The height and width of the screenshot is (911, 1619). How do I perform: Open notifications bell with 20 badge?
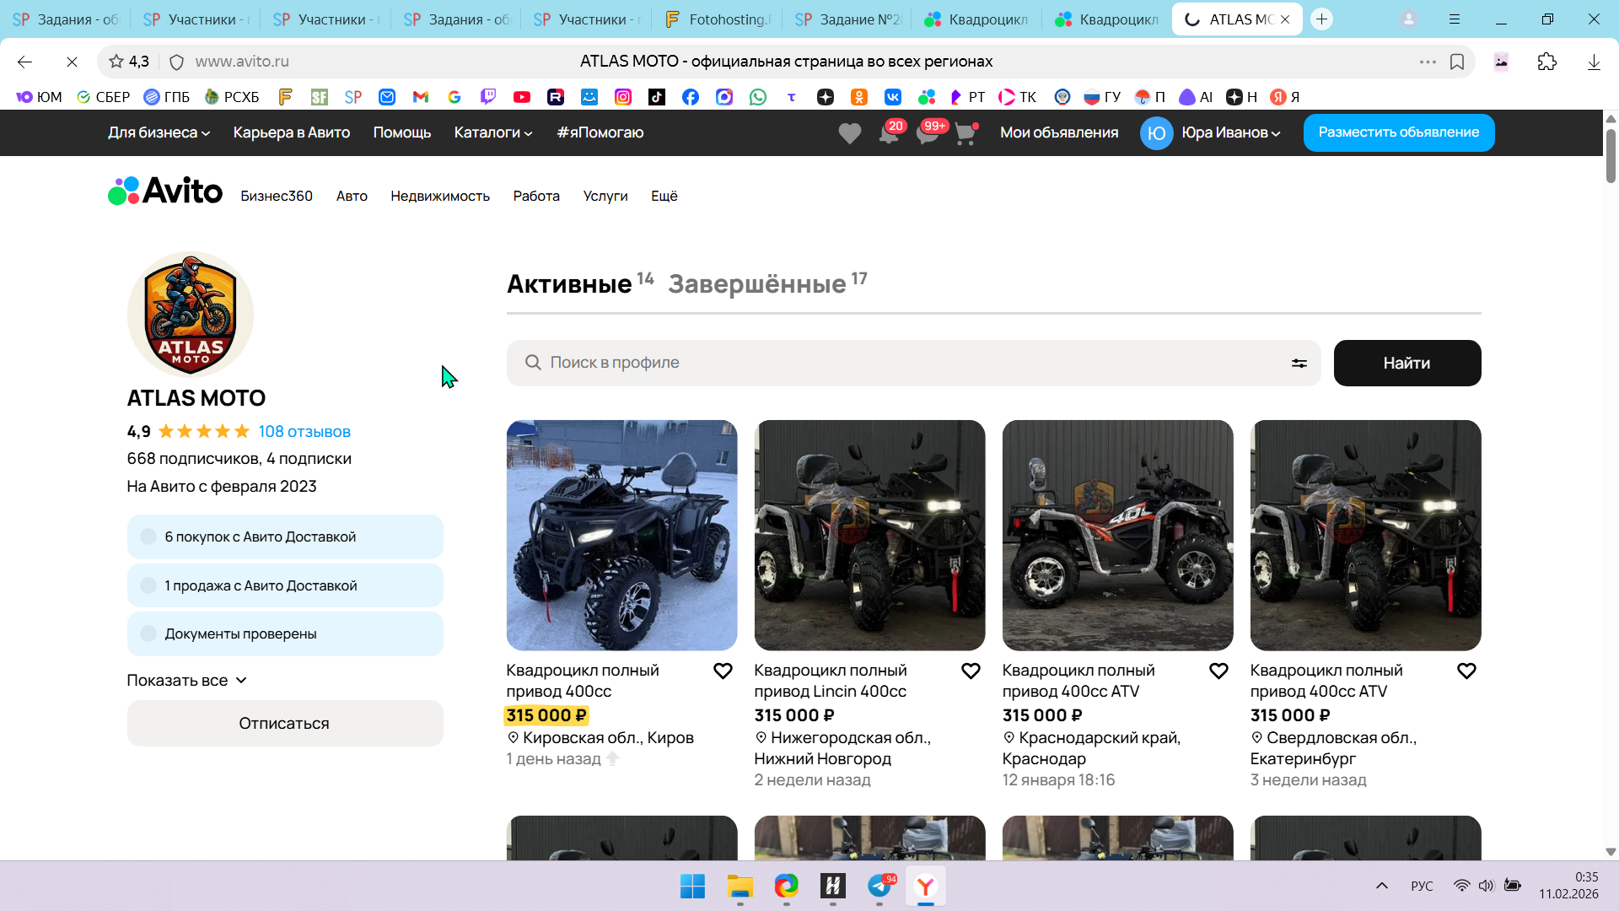pyautogui.click(x=889, y=133)
